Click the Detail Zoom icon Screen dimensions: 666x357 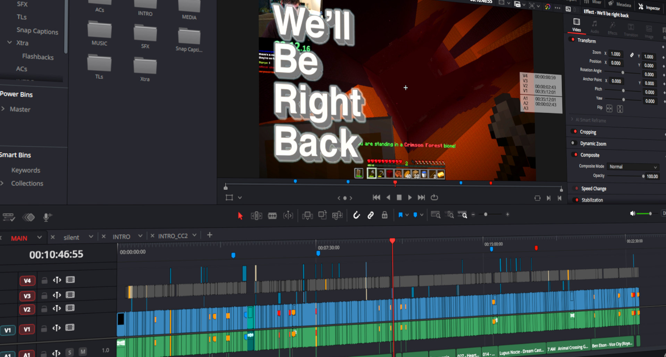click(449, 215)
